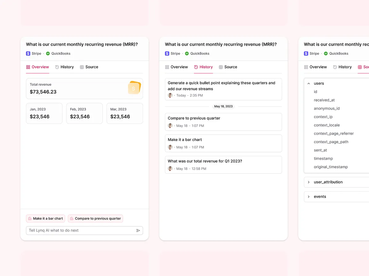Click the avatar on the Generate a quick bullet point message
The image size is (369, 276).
(x=170, y=95)
